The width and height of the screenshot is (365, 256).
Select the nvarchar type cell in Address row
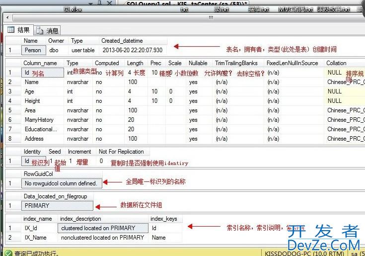tap(78, 139)
